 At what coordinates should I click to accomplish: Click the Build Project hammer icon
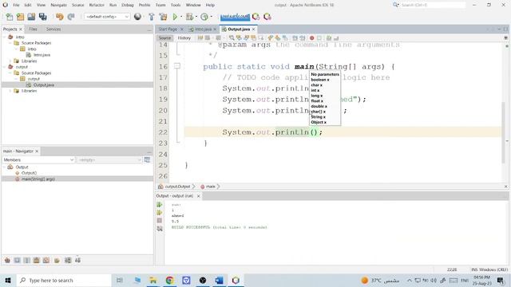(152, 17)
